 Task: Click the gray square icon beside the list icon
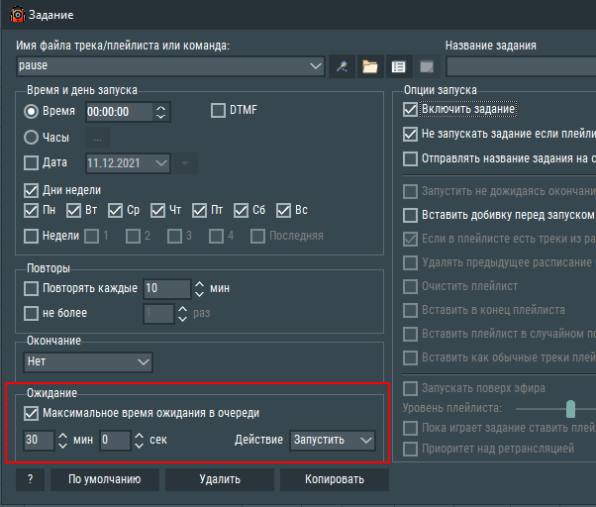[426, 66]
